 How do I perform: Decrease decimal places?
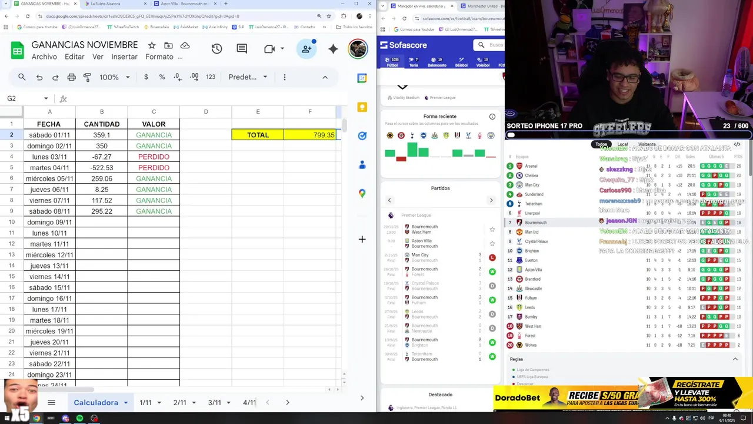(178, 77)
